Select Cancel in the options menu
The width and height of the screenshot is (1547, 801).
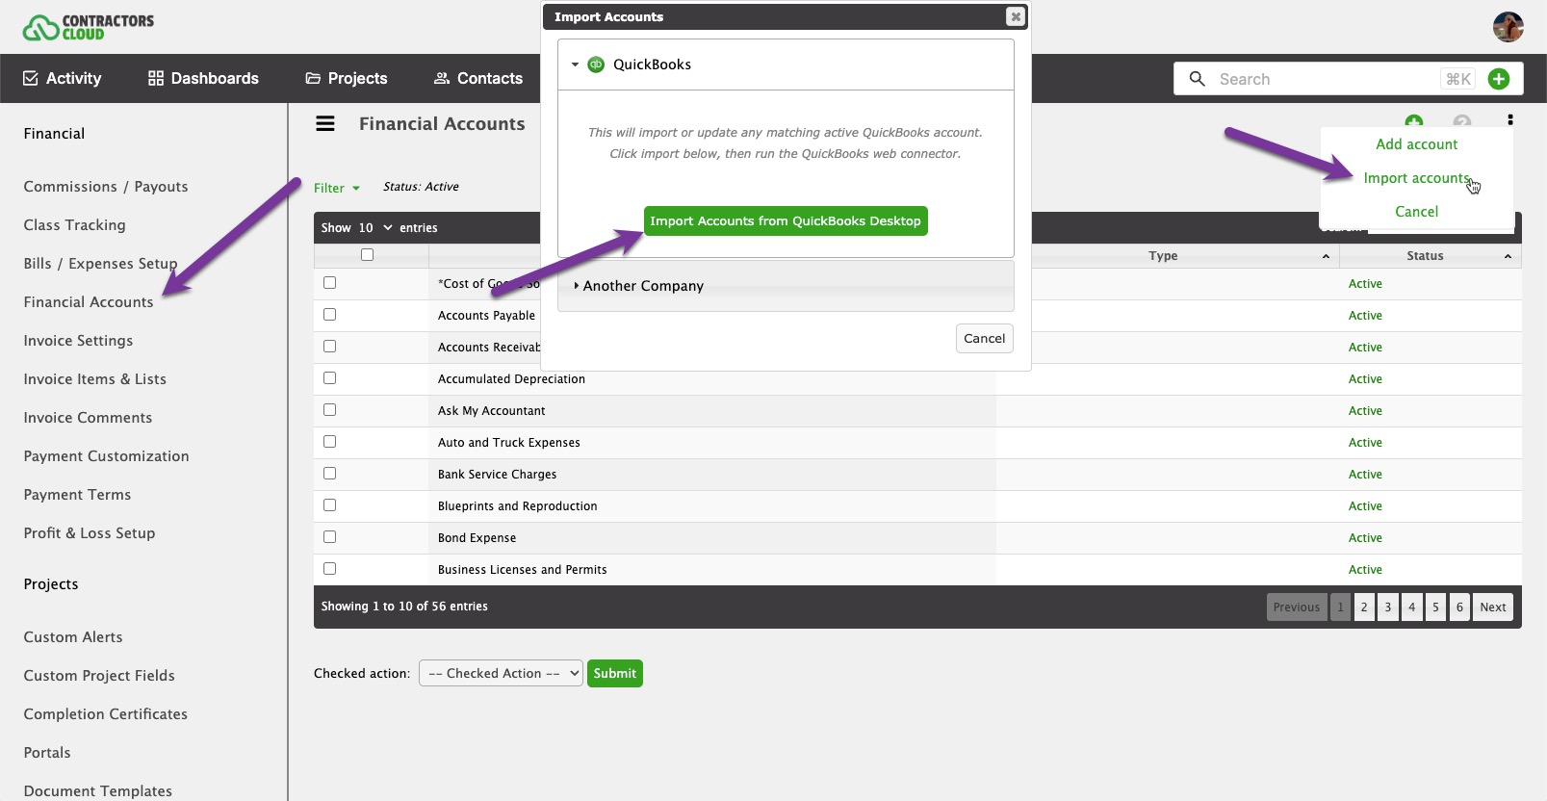[x=1416, y=212]
